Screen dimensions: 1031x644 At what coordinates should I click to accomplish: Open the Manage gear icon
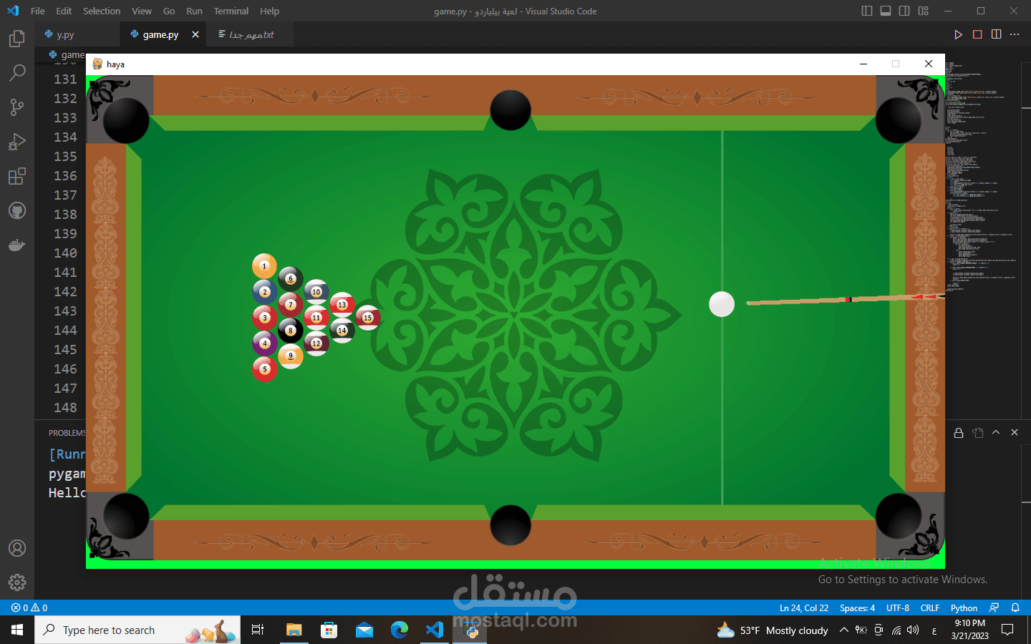17,582
